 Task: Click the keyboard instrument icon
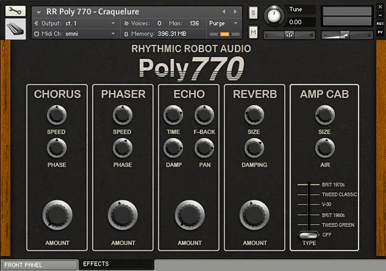click(15, 29)
